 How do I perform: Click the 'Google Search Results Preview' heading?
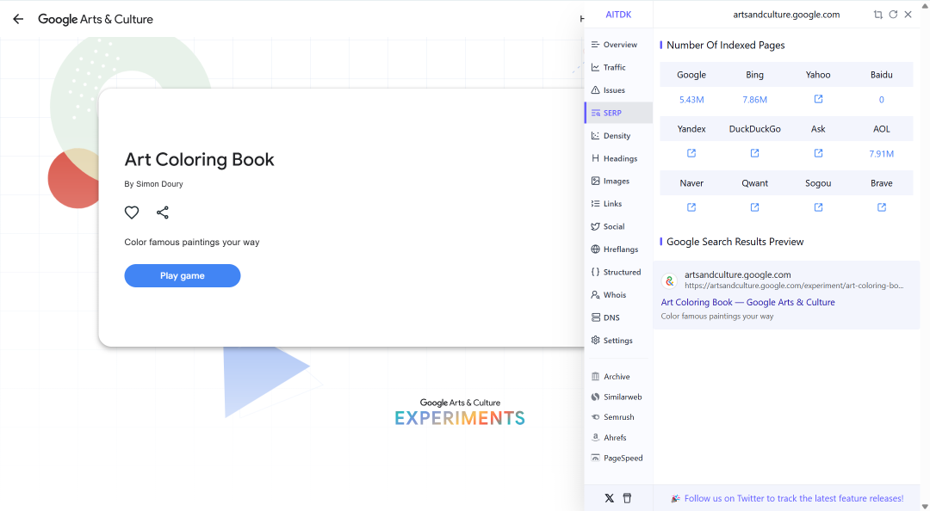point(735,242)
